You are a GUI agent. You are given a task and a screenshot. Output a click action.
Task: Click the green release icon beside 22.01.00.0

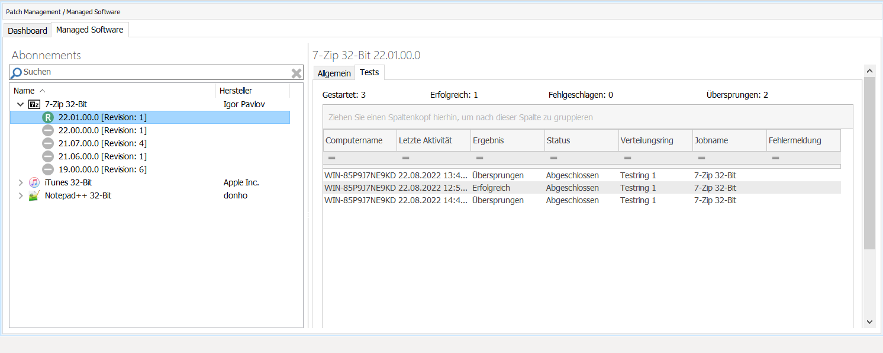click(x=47, y=117)
